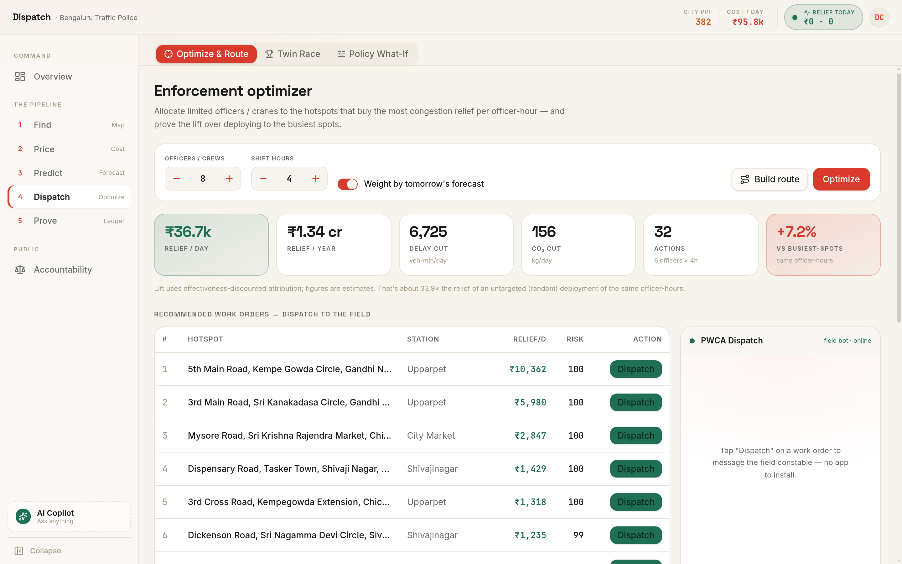
Task: Click the ₹10,362 relief cell
Action: 527,369
